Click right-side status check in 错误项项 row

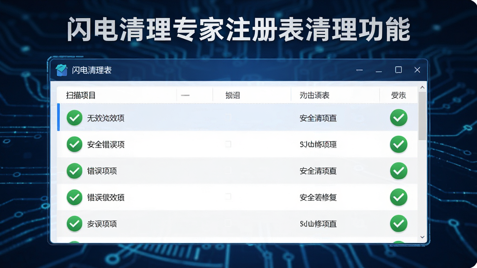coord(399,170)
